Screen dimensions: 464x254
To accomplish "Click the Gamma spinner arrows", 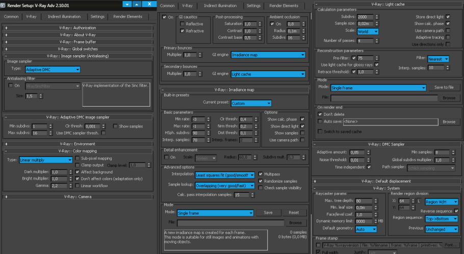I will tap(71, 186).
